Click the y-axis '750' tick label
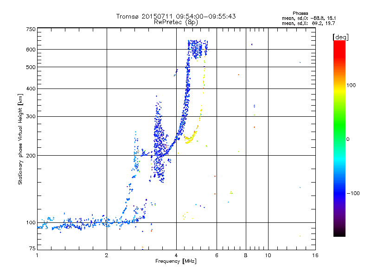This screenshot has height=278, width=371. coord(31,29)
